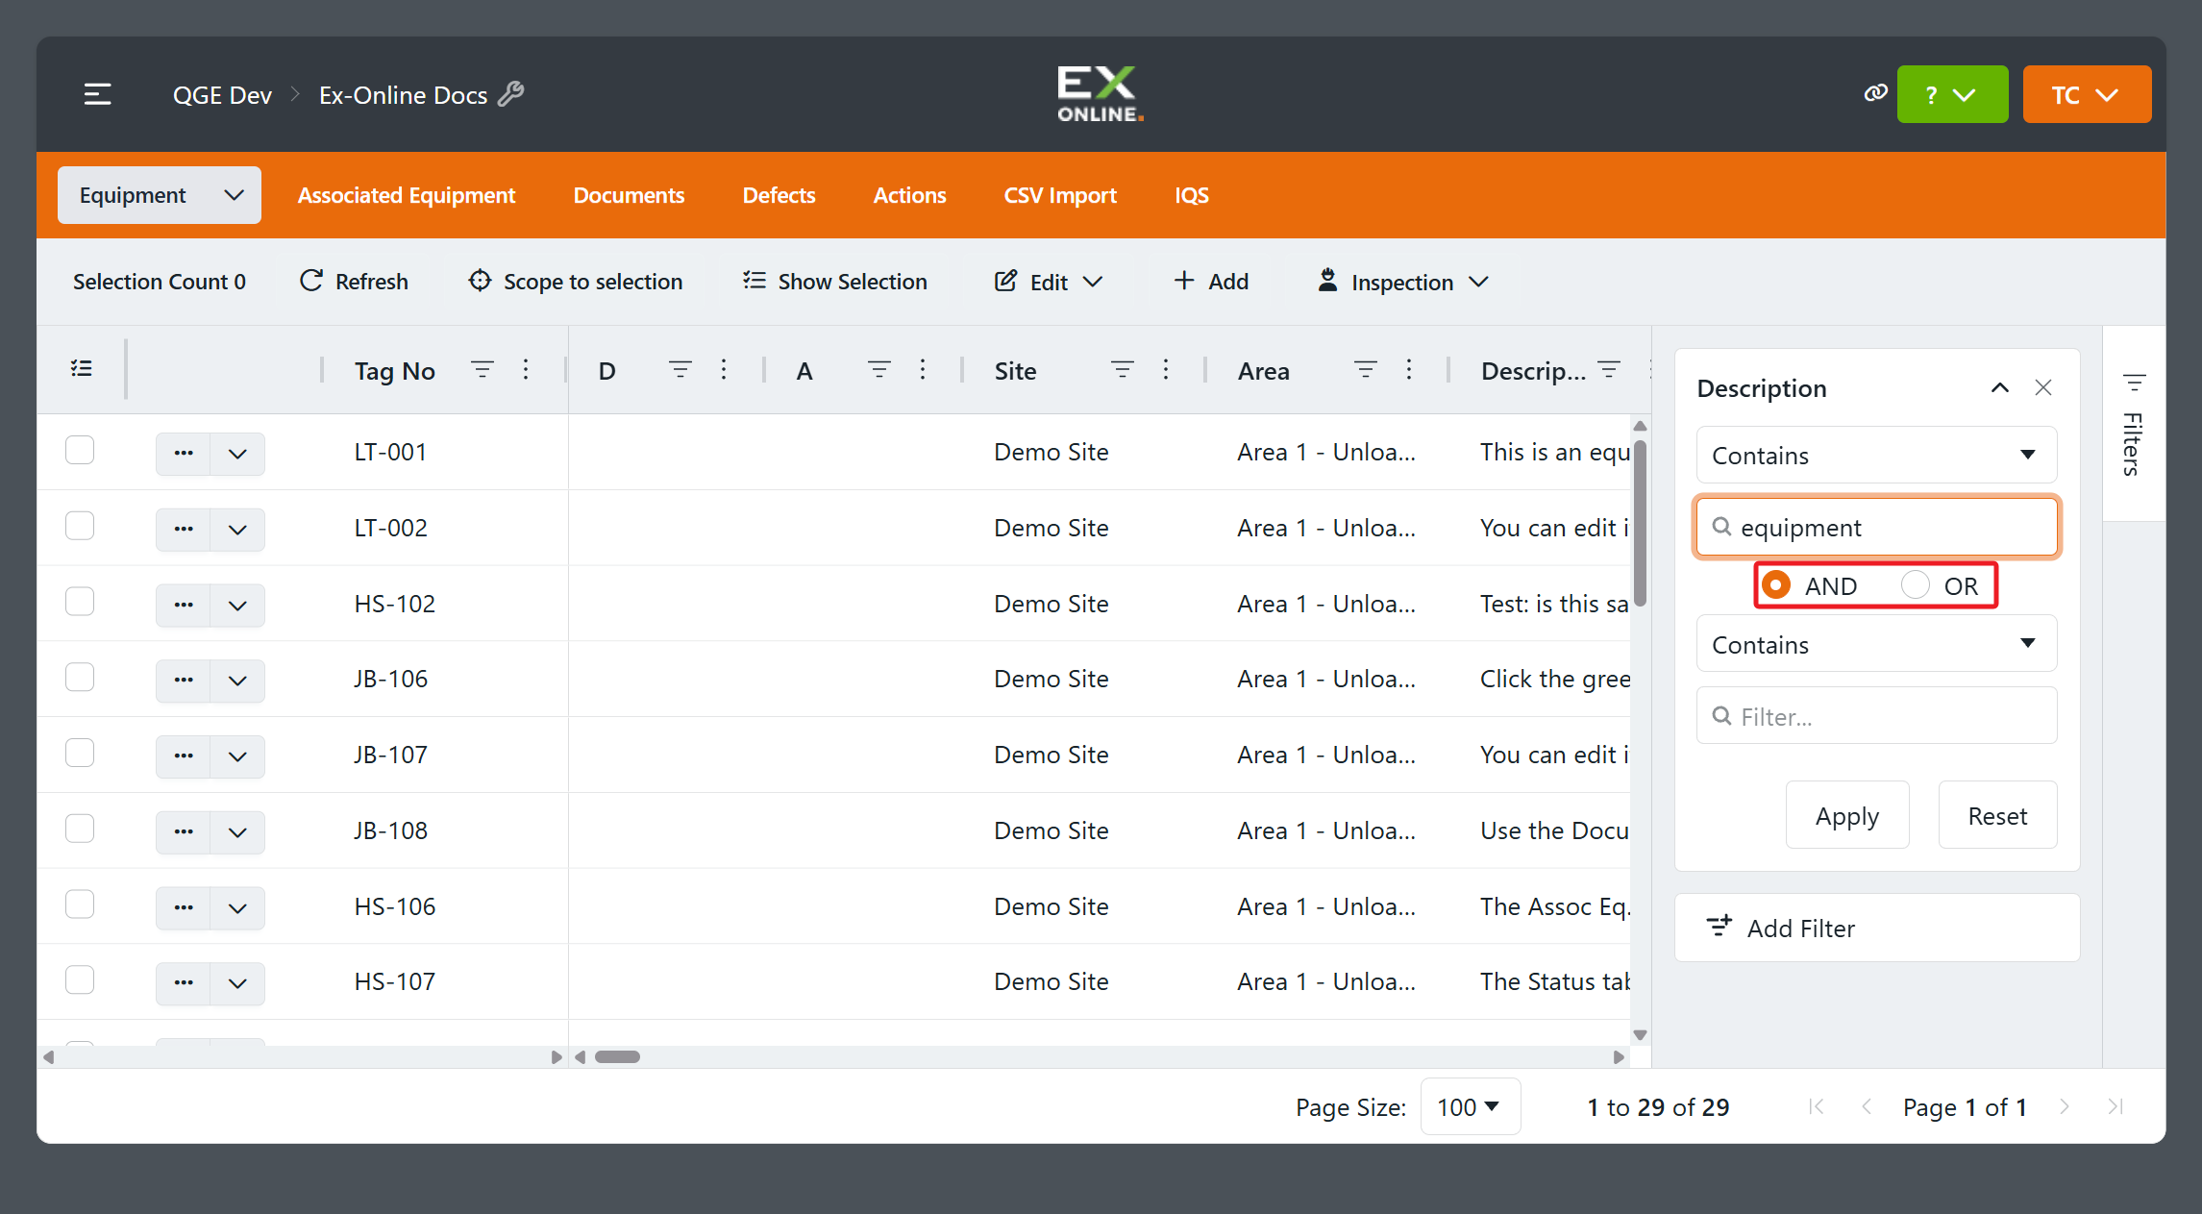Expand the Inspection dropdown menu
The height and width of the screenshot is (1214, 2202).
(x=1402, y=282)
